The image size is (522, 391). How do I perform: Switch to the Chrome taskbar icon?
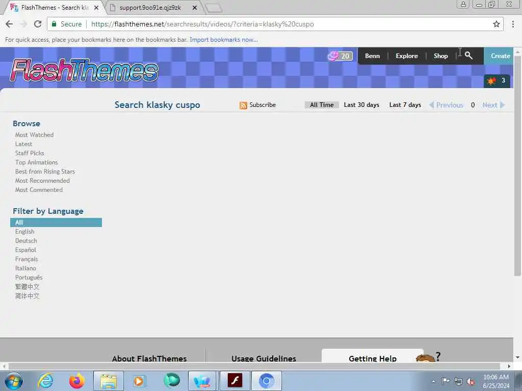click(x=266, y=381)
